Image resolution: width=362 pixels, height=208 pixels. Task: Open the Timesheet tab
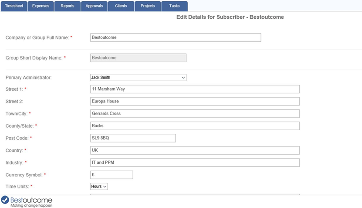[x=14, y=6]
